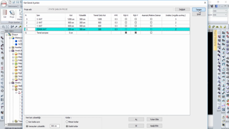Click the Tamam button
The image size is (229, 129).
(199, 10)
